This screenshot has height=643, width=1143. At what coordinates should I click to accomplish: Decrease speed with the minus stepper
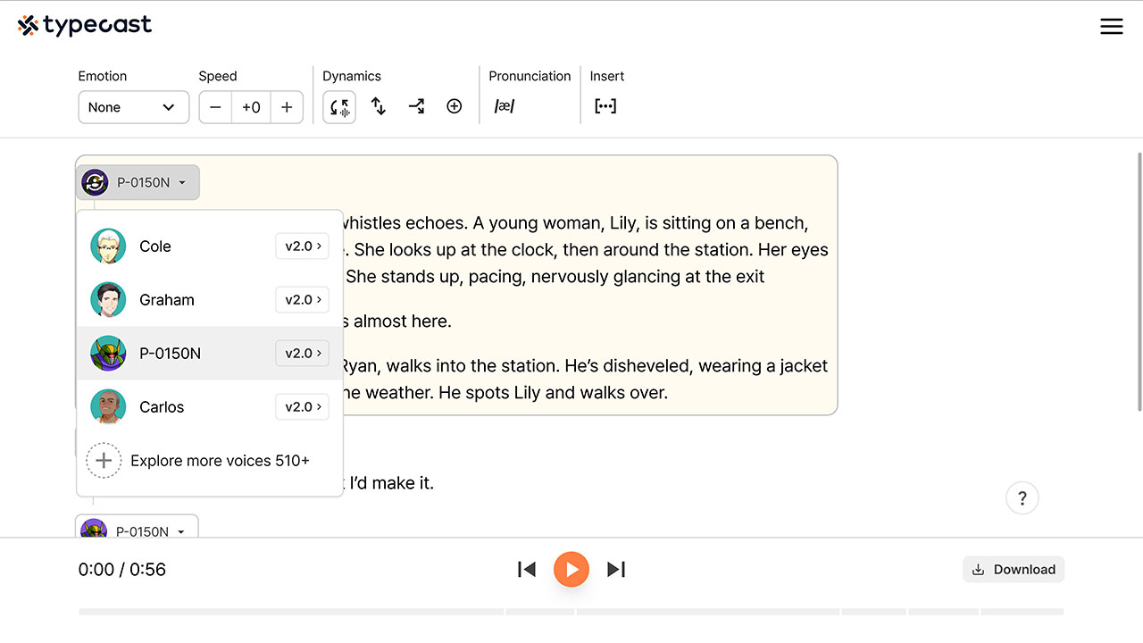[215, 106]
